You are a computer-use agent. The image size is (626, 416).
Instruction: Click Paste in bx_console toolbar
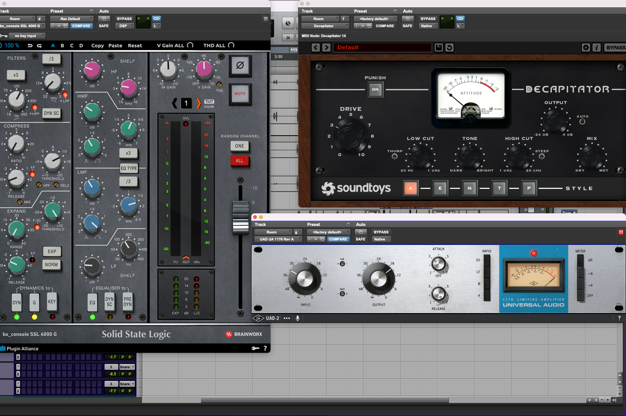(x=115, y=45)
